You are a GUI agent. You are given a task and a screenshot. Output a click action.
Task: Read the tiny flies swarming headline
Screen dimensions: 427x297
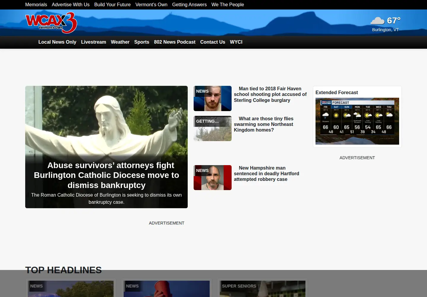click(264, 124)
